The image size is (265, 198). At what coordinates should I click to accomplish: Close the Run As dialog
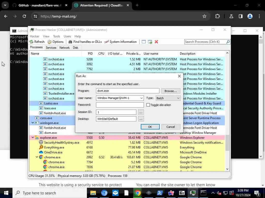pyautogui.click(x=179, y=76)
